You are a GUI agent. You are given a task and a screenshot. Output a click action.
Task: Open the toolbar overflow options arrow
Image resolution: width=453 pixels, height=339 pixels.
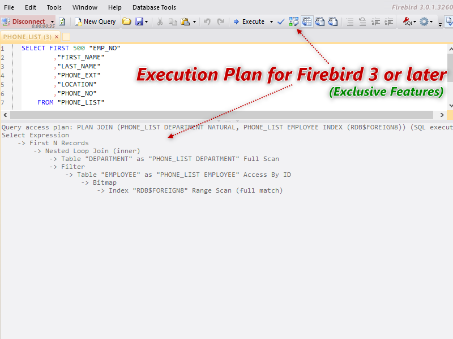[440, 24]
